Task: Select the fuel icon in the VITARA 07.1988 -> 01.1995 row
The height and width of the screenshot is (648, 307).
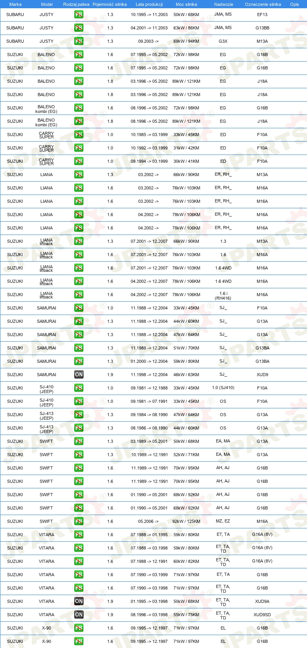Action: (x=79, y=535)
